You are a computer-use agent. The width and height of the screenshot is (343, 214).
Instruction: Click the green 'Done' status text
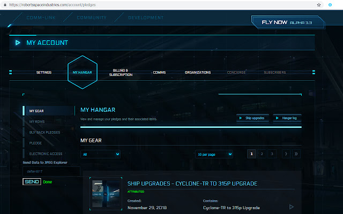pos(48,182)
